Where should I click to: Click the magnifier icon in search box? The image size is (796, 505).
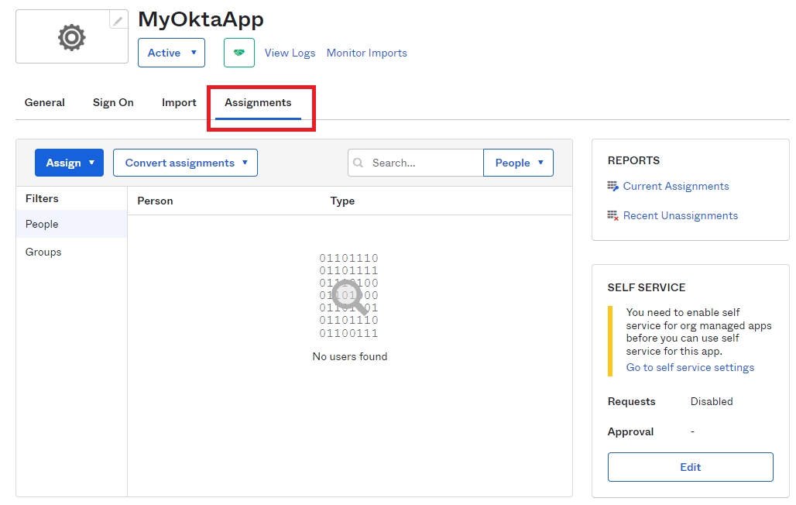[x=359, y=163]
